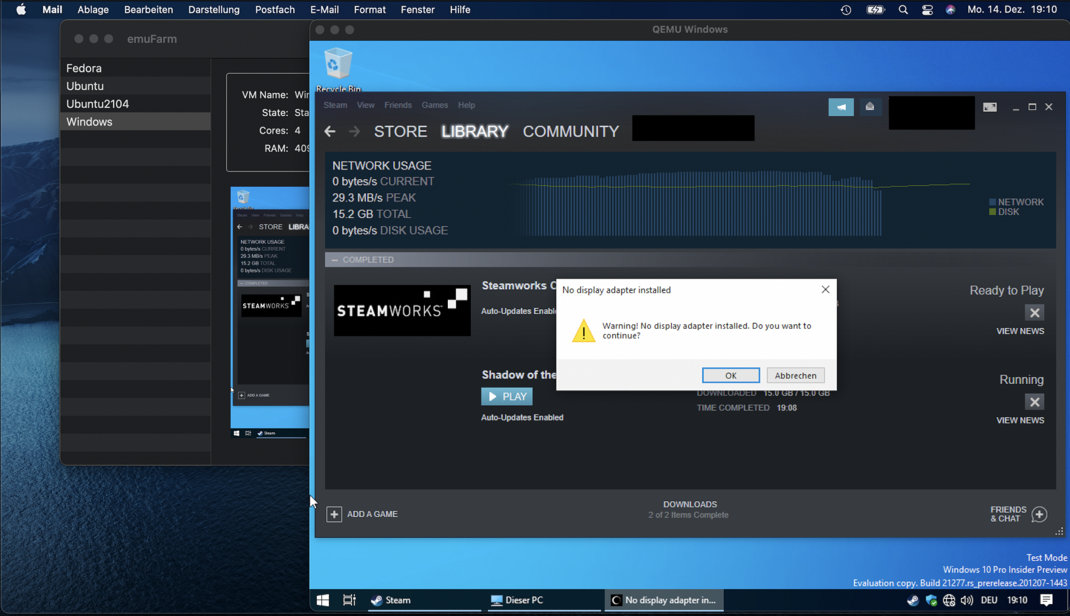This screenshot has width=1070, height=616.
Task: Remove Steamworks entry from download list
Action: pos(1034,313)
